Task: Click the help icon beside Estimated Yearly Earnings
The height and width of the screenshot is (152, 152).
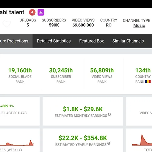Action: click(x=109, y=143)
